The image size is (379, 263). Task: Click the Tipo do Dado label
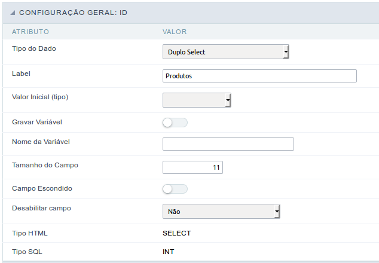click(34, 48)
